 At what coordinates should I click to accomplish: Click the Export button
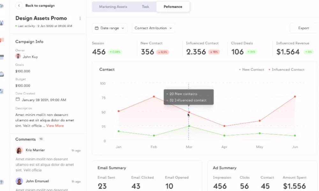[304, 28]
